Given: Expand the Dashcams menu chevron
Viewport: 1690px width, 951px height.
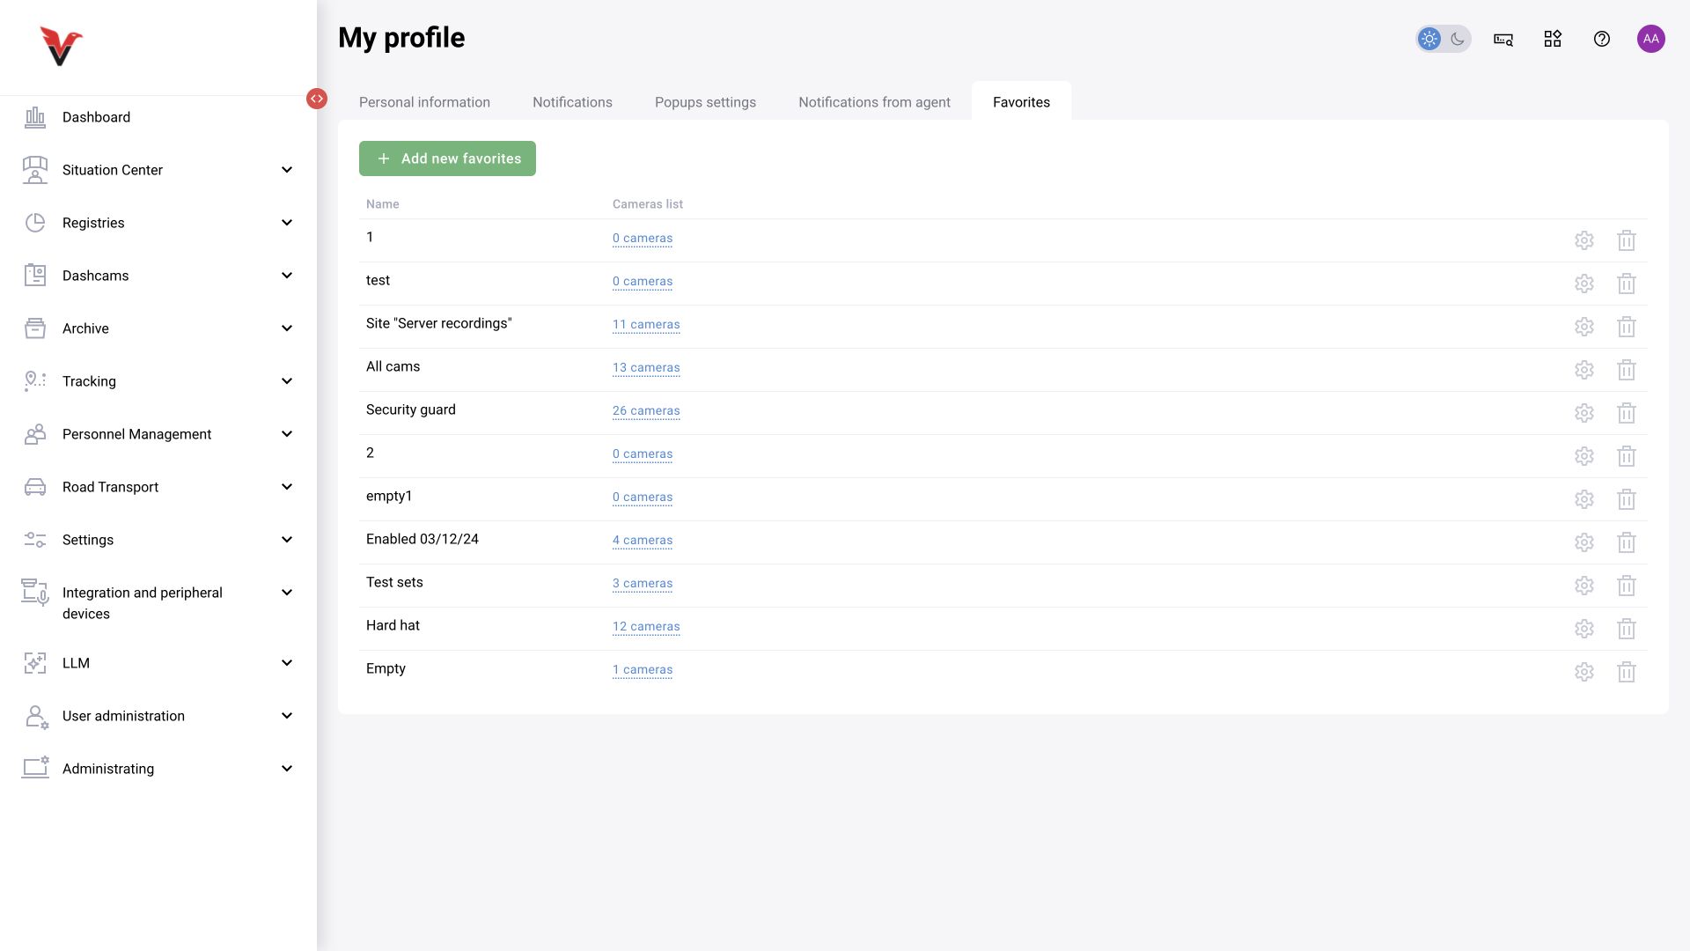Looking at the screenshot, I should click(287, 276).
